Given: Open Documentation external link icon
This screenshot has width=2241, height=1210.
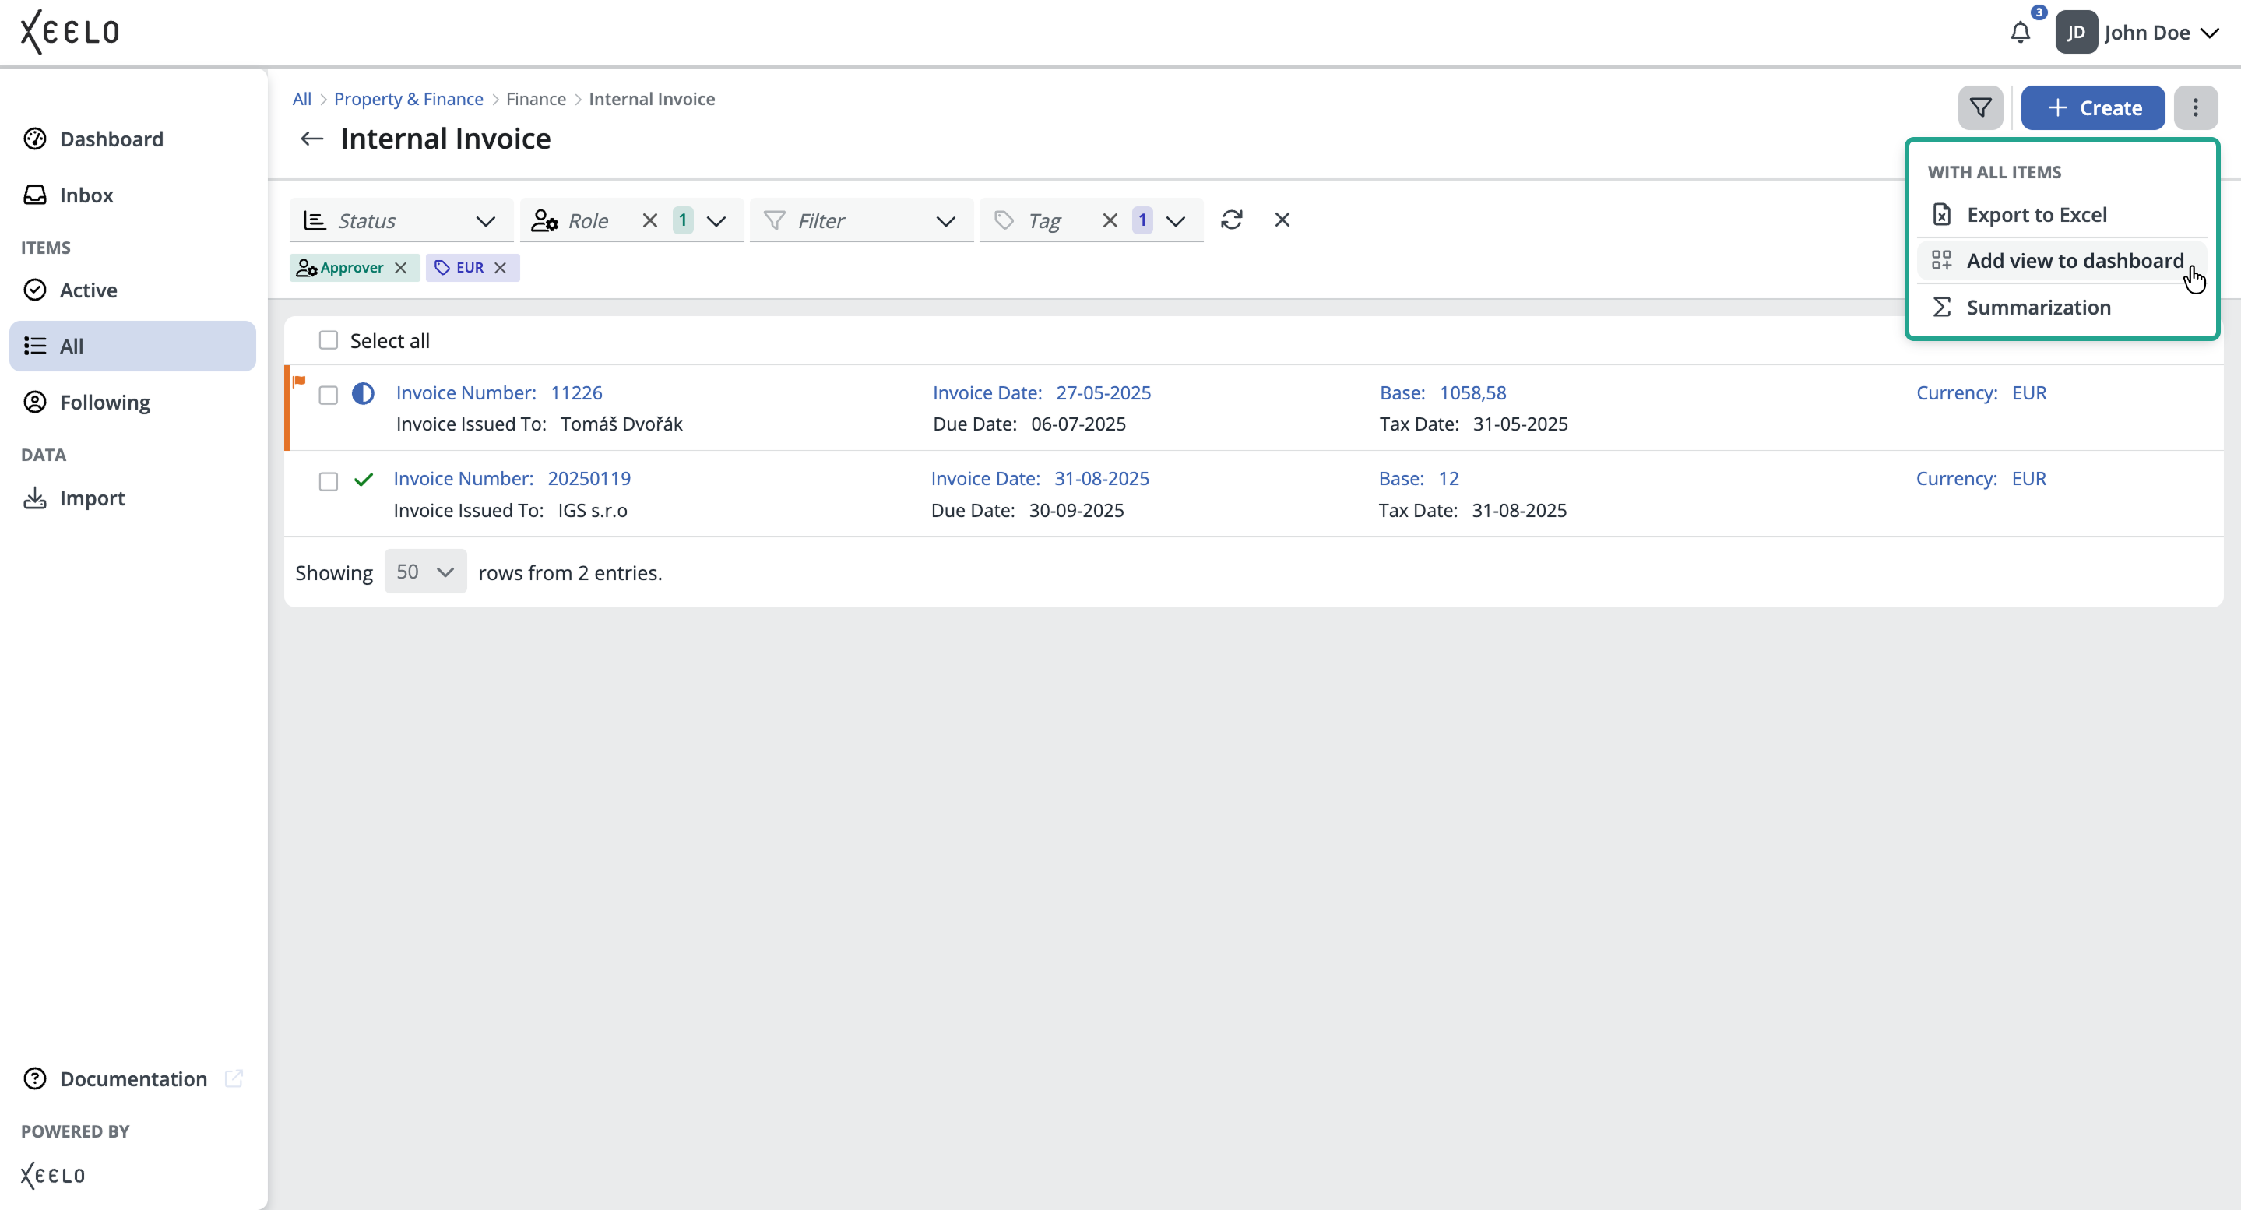Looking at the screenshot, I should coord(233,1078).
